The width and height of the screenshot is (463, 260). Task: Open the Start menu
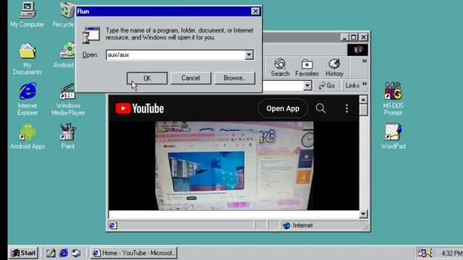(23, 253)
